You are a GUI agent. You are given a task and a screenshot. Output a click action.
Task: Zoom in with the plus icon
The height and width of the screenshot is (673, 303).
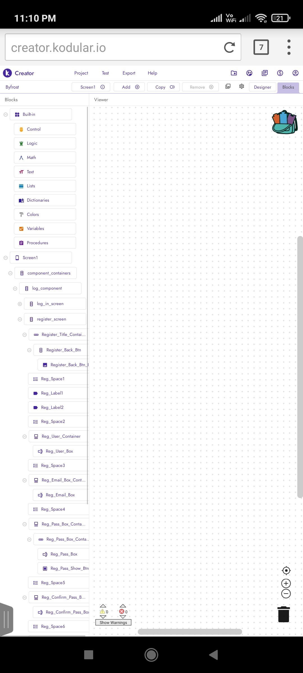(286, 584)
